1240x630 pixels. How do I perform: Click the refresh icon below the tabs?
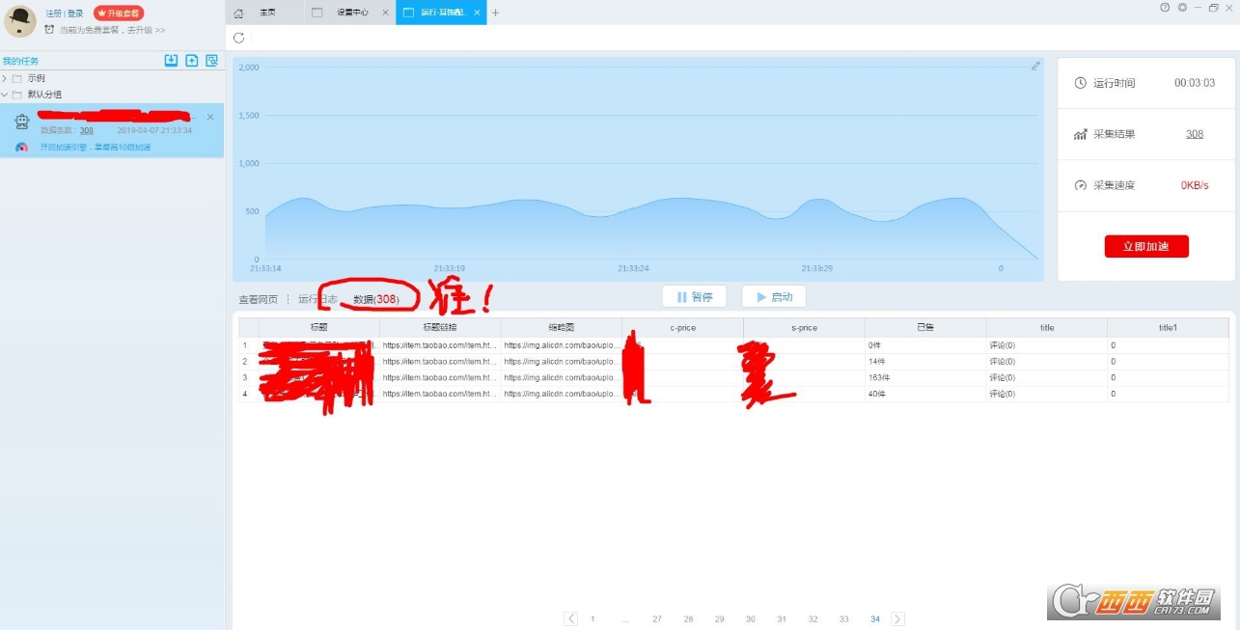tap(239, 38)
